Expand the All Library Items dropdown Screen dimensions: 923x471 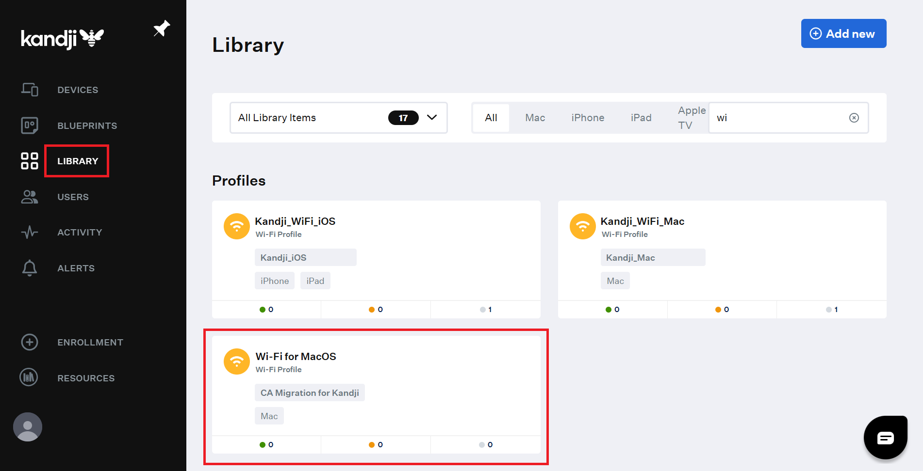[339, 118]
